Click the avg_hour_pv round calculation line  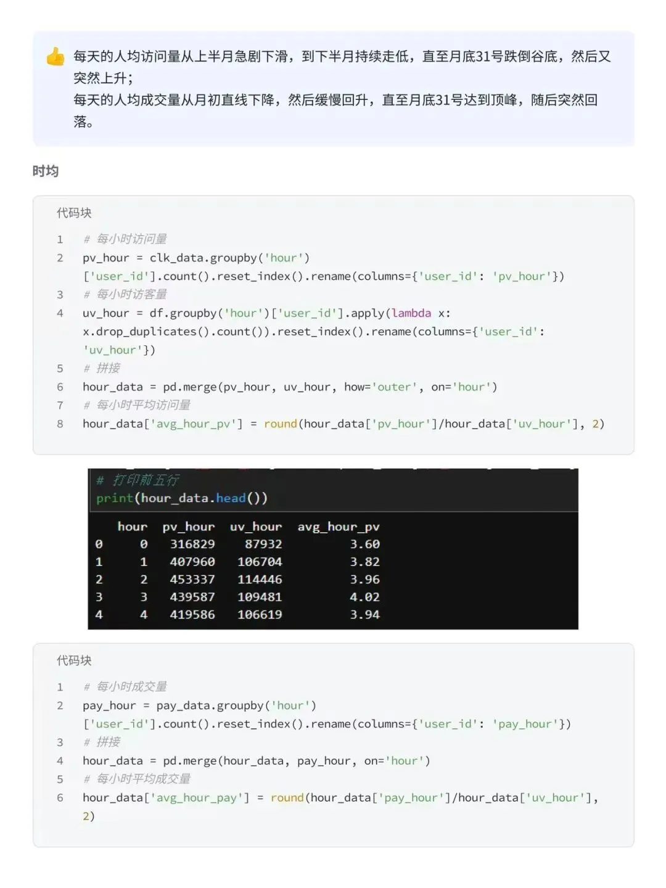(x=343, y=424)
